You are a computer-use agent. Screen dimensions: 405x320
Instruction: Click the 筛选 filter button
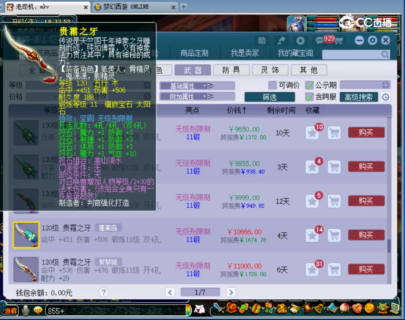click(270, 97)
